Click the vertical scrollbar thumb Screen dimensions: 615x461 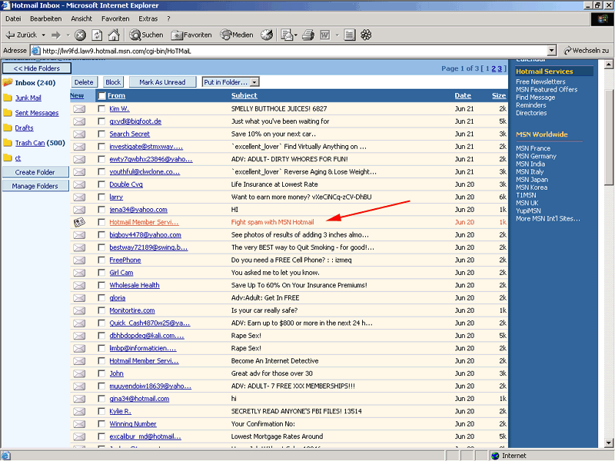click(x=609, y=137)
